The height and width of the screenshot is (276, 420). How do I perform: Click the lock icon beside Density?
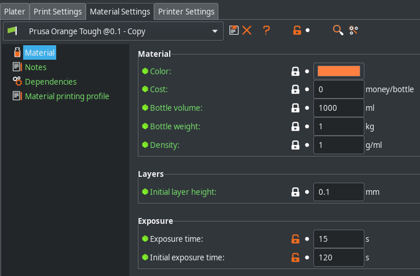pyautogui.click(x=295, y=145)
